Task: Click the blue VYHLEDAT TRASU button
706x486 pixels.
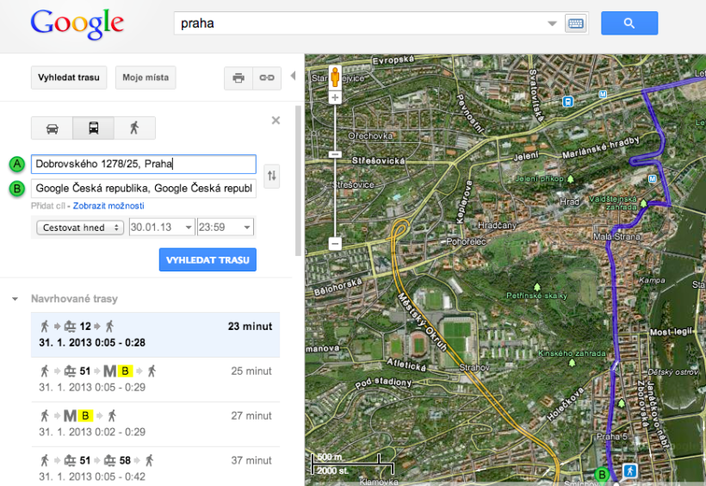Action: coord(207,259)
